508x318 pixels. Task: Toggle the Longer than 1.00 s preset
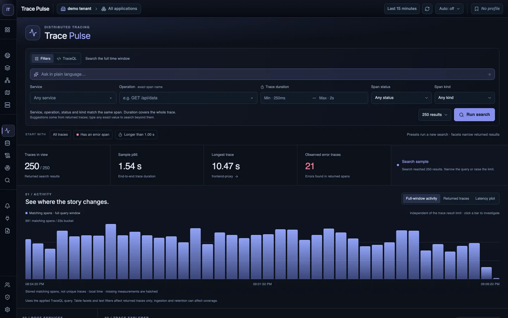[x=136, y=135]
